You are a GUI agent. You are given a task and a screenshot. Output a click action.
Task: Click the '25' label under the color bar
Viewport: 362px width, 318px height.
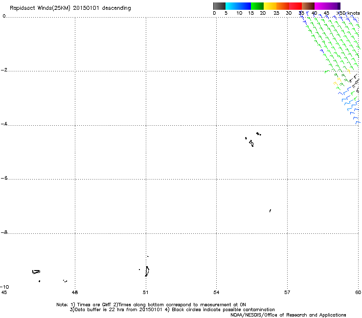(276, 13)
